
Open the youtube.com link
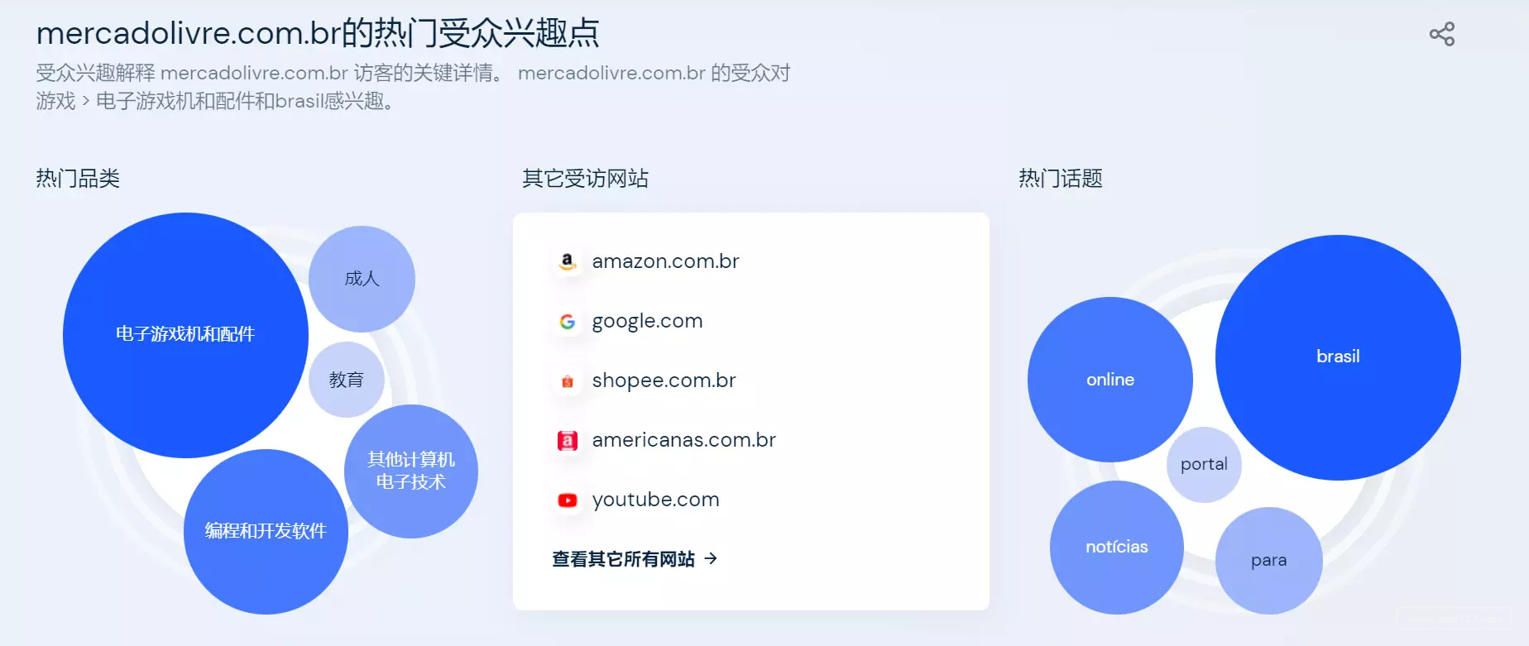pos(655,500)
